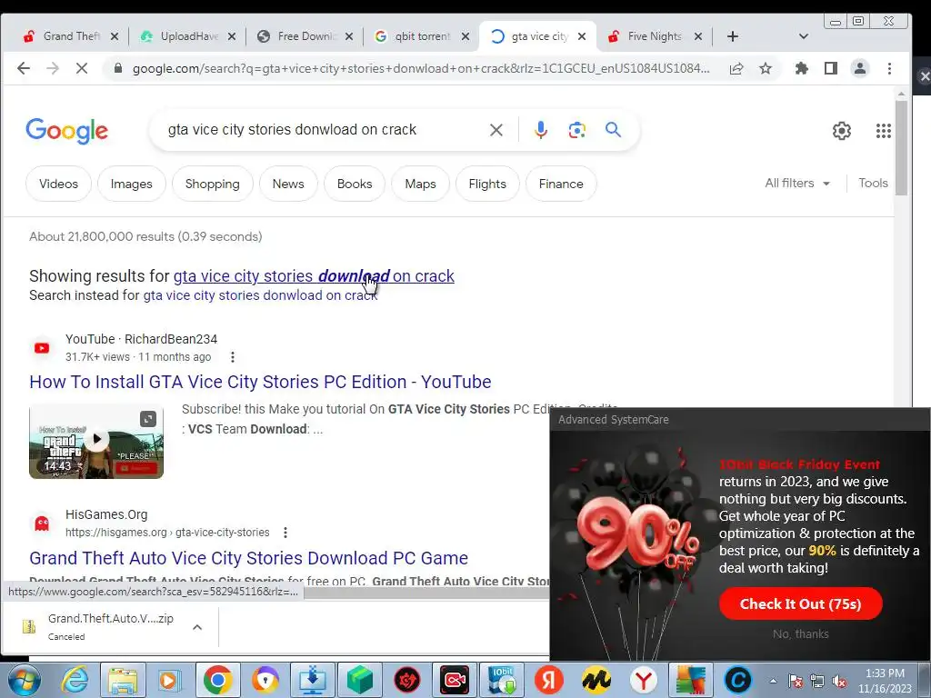Open Google quick settings gear
Screen dimensions: 931x698
(x=841, y=131)
